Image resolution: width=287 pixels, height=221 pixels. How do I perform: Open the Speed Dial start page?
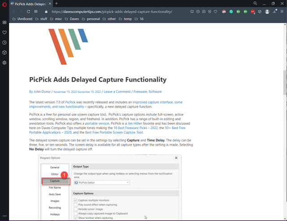[x=36, y=12]
